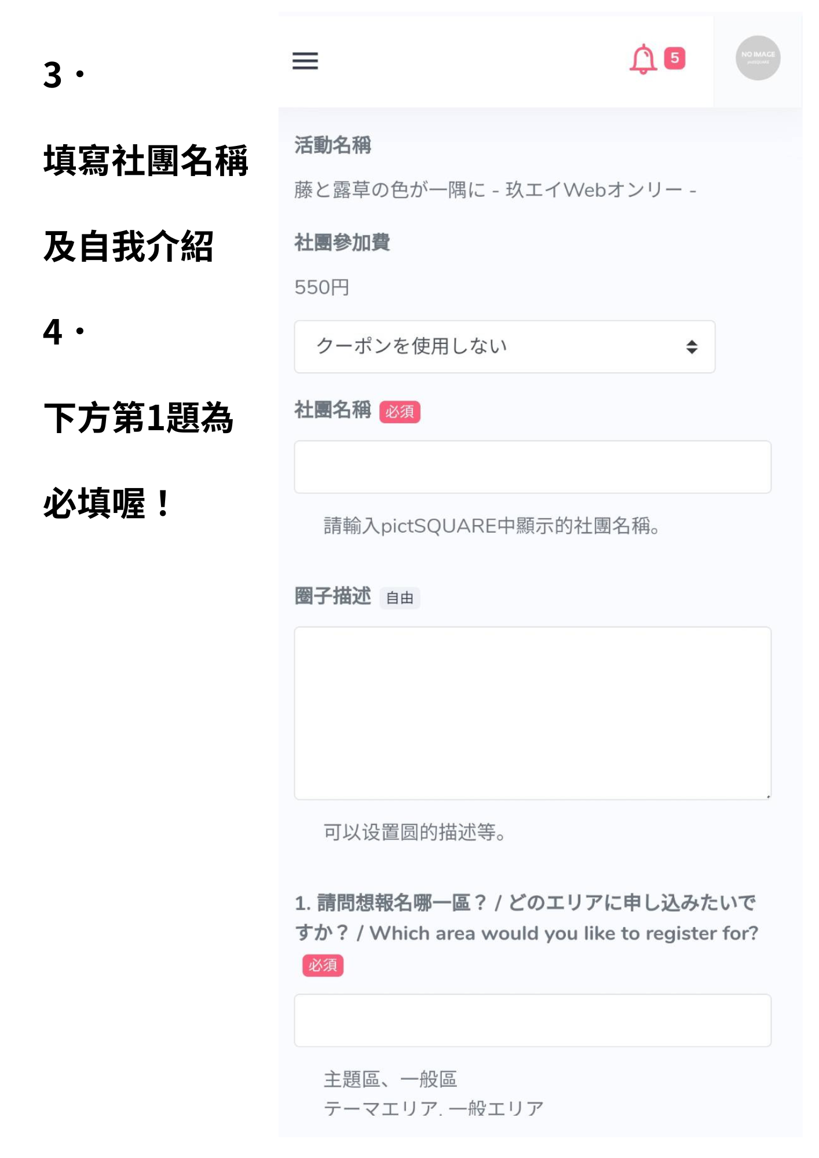Click the 必須 badge beside 社團名稱

(x=400, y=412)
